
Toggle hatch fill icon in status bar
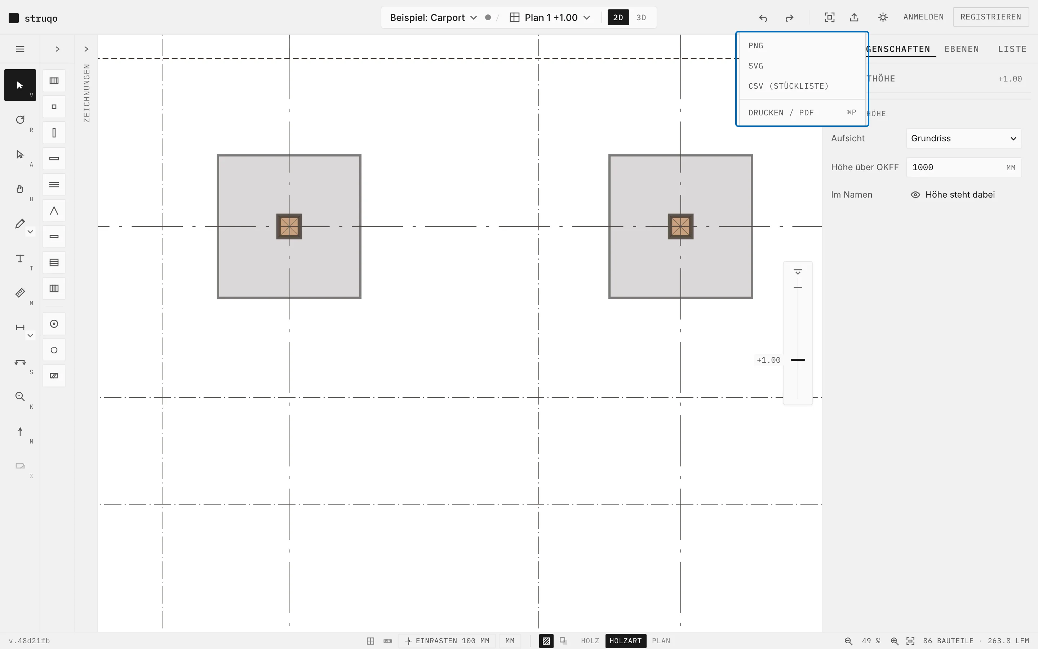[546, 641]
